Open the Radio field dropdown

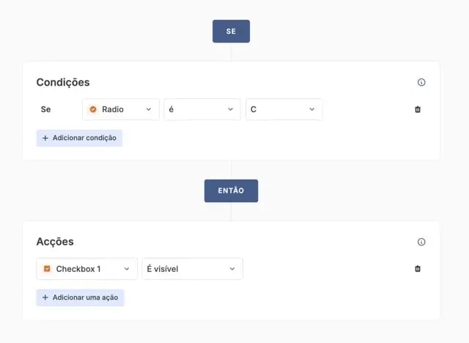[x=121, y=109]
